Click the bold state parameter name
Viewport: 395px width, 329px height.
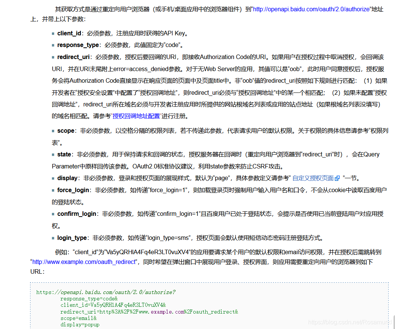point(64,154)
